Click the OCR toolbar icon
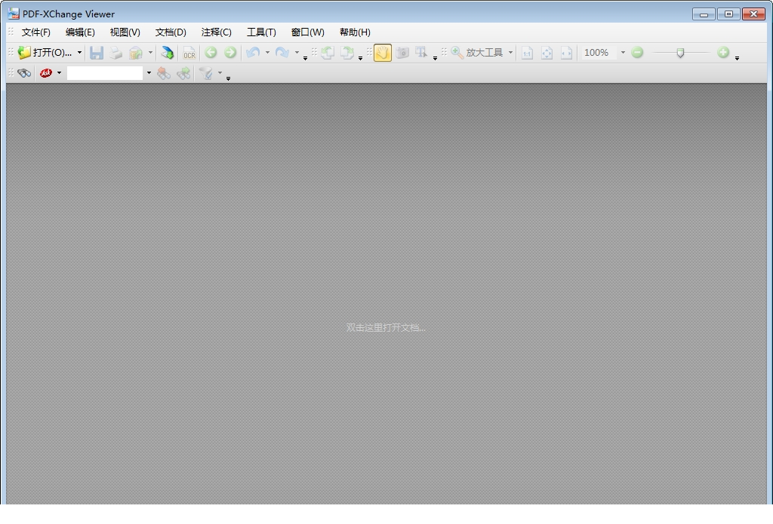The height and width of the screenshot is (524, 773). (x=189, y=53)
